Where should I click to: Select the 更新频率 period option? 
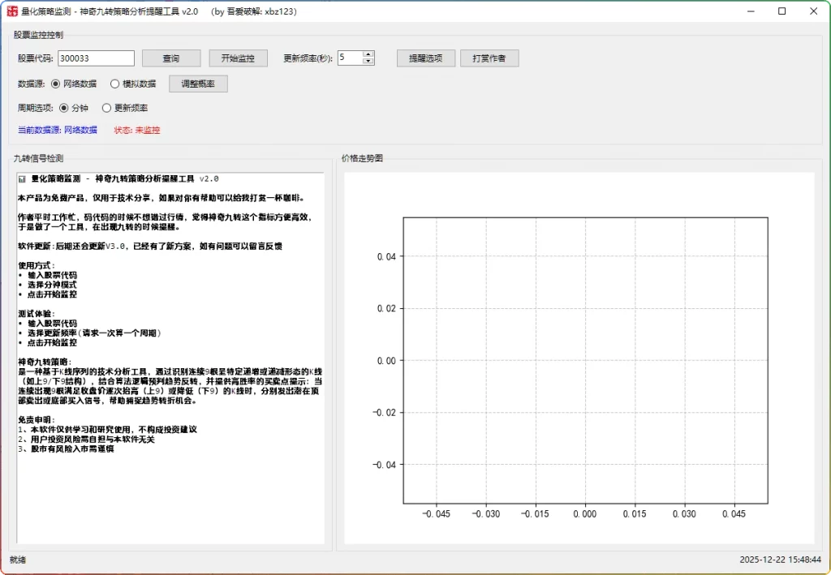pos(106,107)
